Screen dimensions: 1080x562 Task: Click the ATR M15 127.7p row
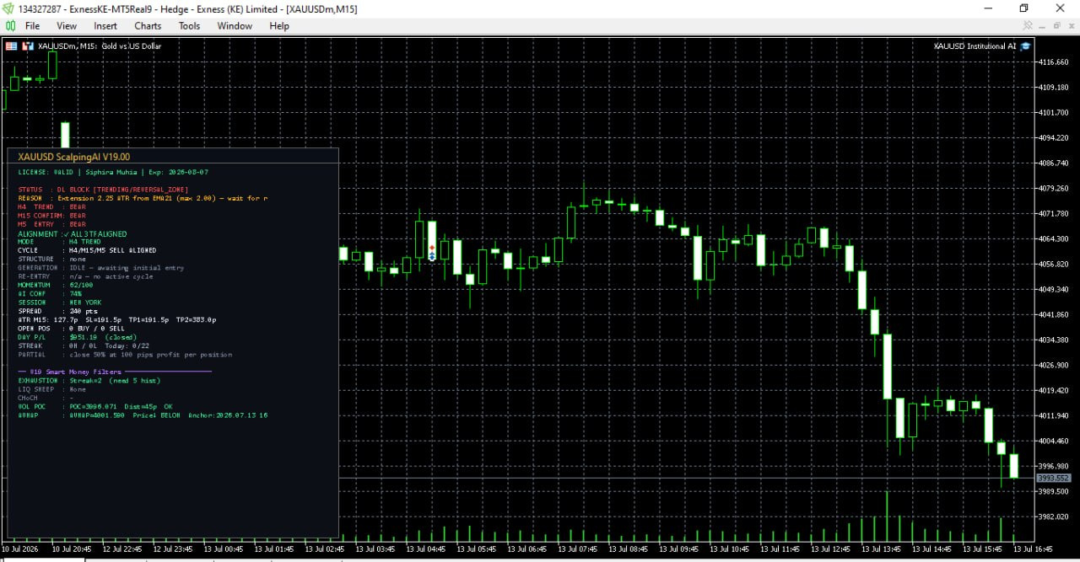pos(117,320)
